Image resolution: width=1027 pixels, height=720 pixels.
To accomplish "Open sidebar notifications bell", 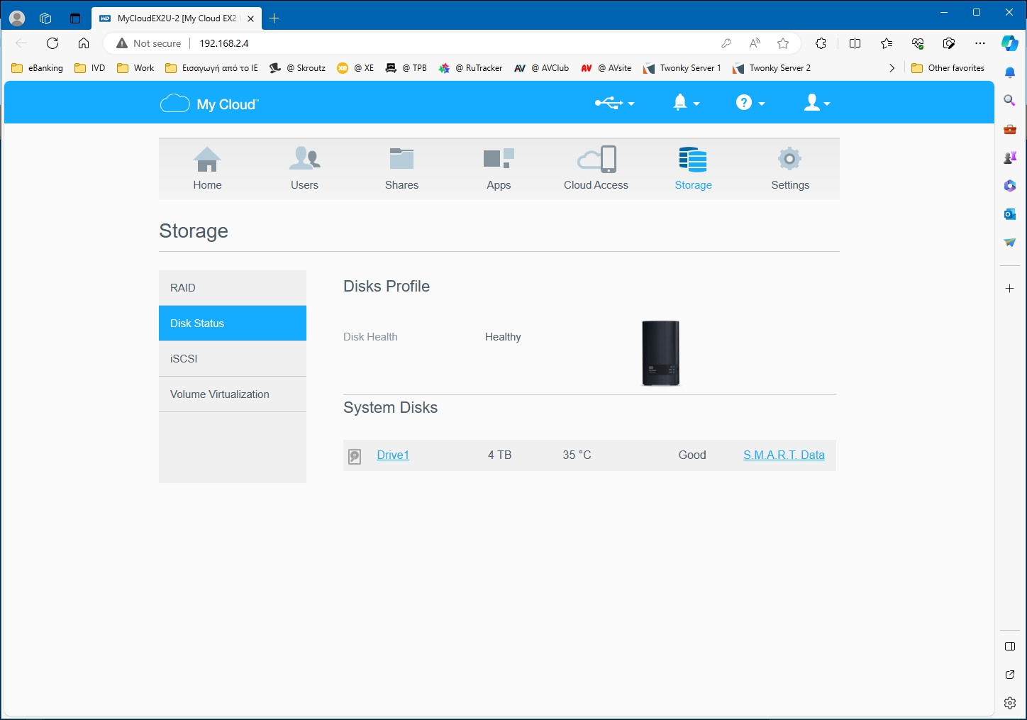I will [1010, 72].
